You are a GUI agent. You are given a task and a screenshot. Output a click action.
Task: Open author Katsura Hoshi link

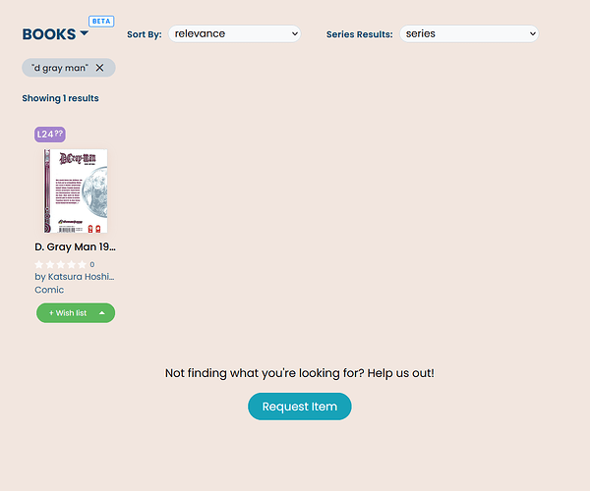tap(75, 277)
